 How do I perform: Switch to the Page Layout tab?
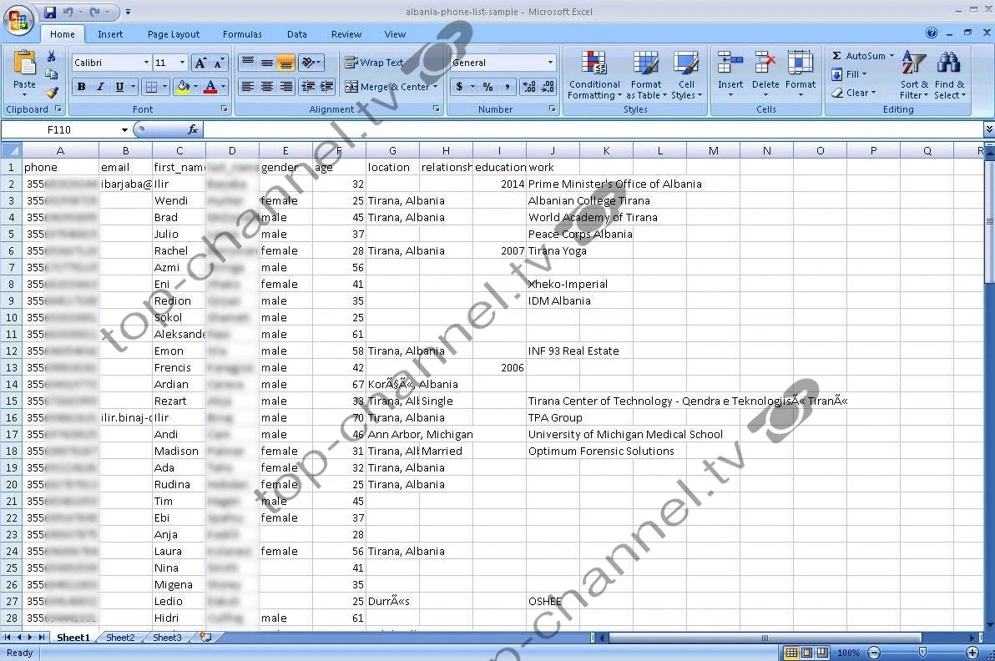(174, 34)
